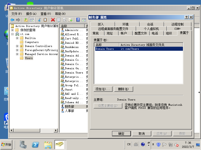Click the CH language indicator
The height and width of the screenshot is (150, 201).
(x=129, y=144)
